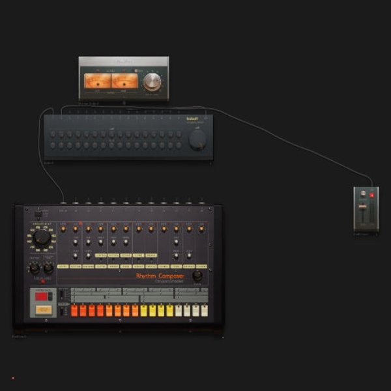Click the Snare Drum orange level knob

[88, 229]
